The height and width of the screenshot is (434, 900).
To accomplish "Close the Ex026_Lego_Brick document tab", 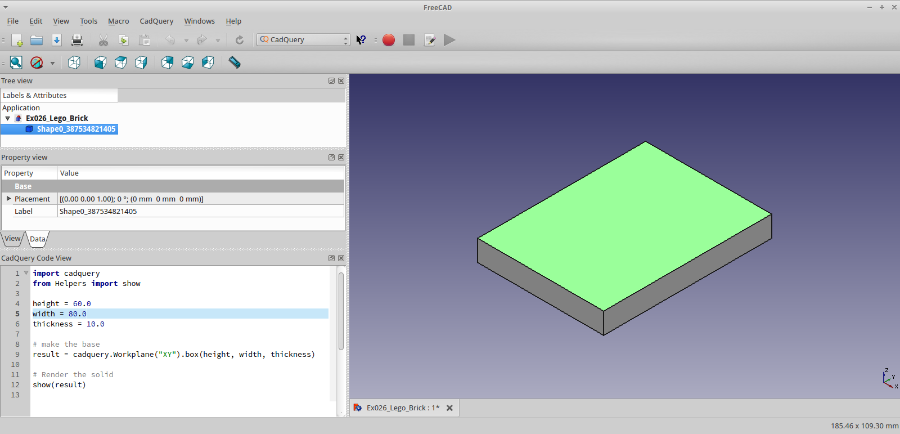I will pyautogui.click(x=449, y=408).
